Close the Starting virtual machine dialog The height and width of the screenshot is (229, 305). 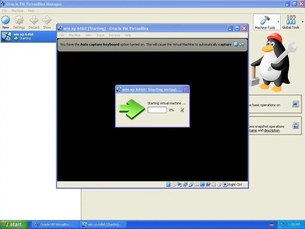click(185, 89)
